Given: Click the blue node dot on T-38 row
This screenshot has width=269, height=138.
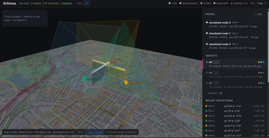Looking at the screenshot, I should (x=261, y=83).
